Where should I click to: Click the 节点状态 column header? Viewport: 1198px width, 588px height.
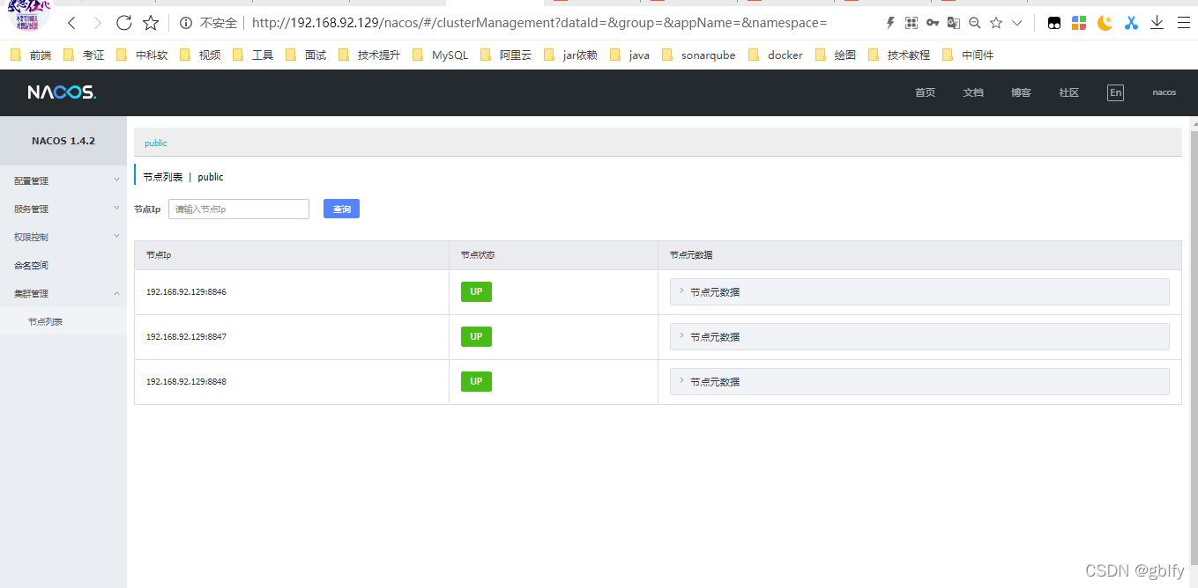[553, 255]
